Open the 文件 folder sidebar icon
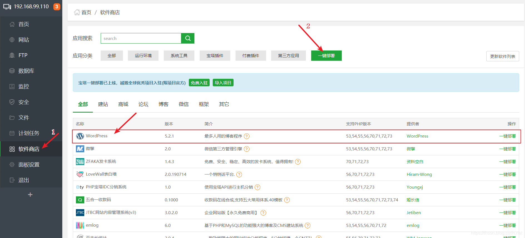Image resolution: width=525 pixels, height=238 pixels. (x=12, y=118)
